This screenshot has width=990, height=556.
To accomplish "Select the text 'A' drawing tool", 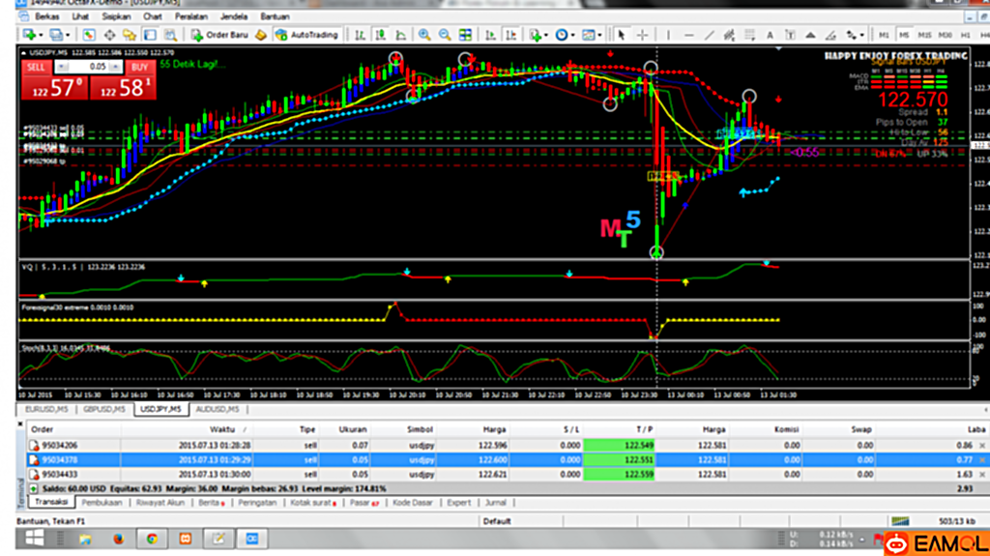I will click(x=770, y=35).
